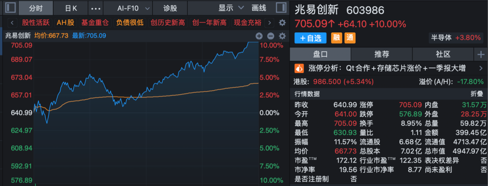The width and height of the screenshot is (488, 186).
Task: Open the 港股 986.500 H-share quote
Action: (x=333, y=82)
